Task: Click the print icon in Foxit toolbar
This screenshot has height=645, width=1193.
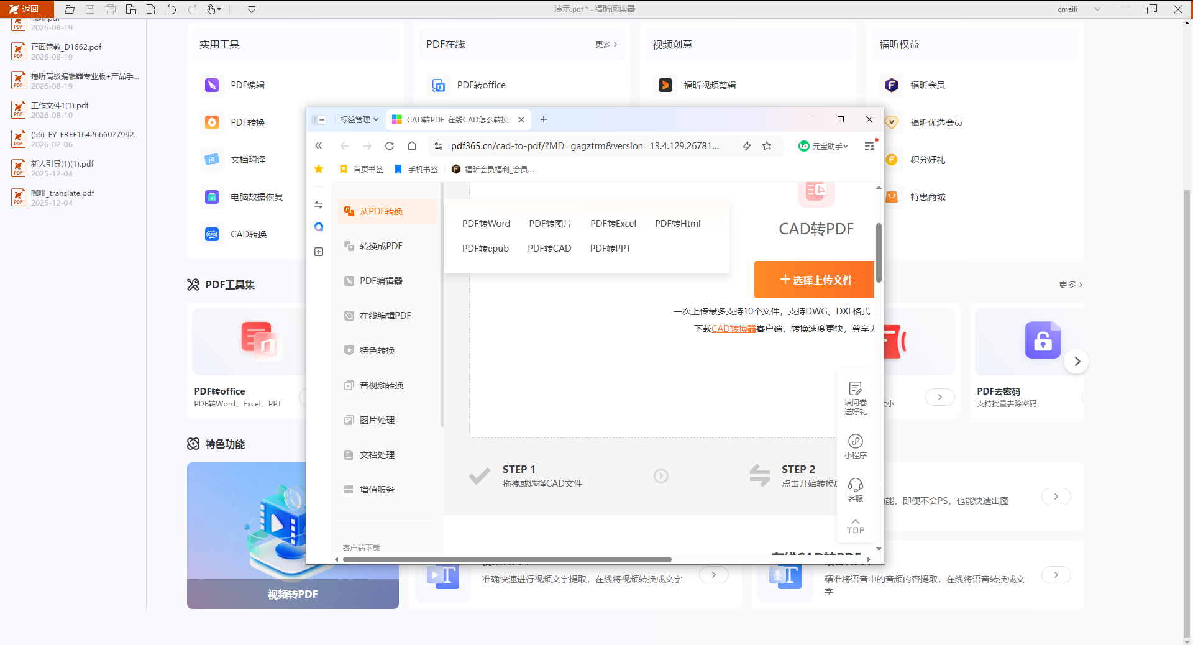Action: pos(111,9)
